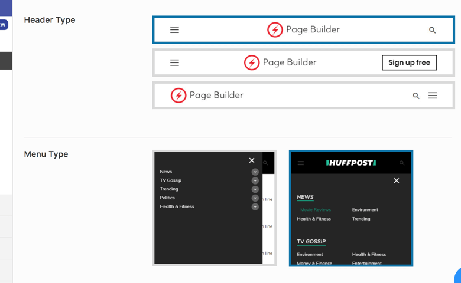Click the TV GOSSIP heading in HuffPost preview
The width and height of the screenshot is (461, 283).
[311, 242]
